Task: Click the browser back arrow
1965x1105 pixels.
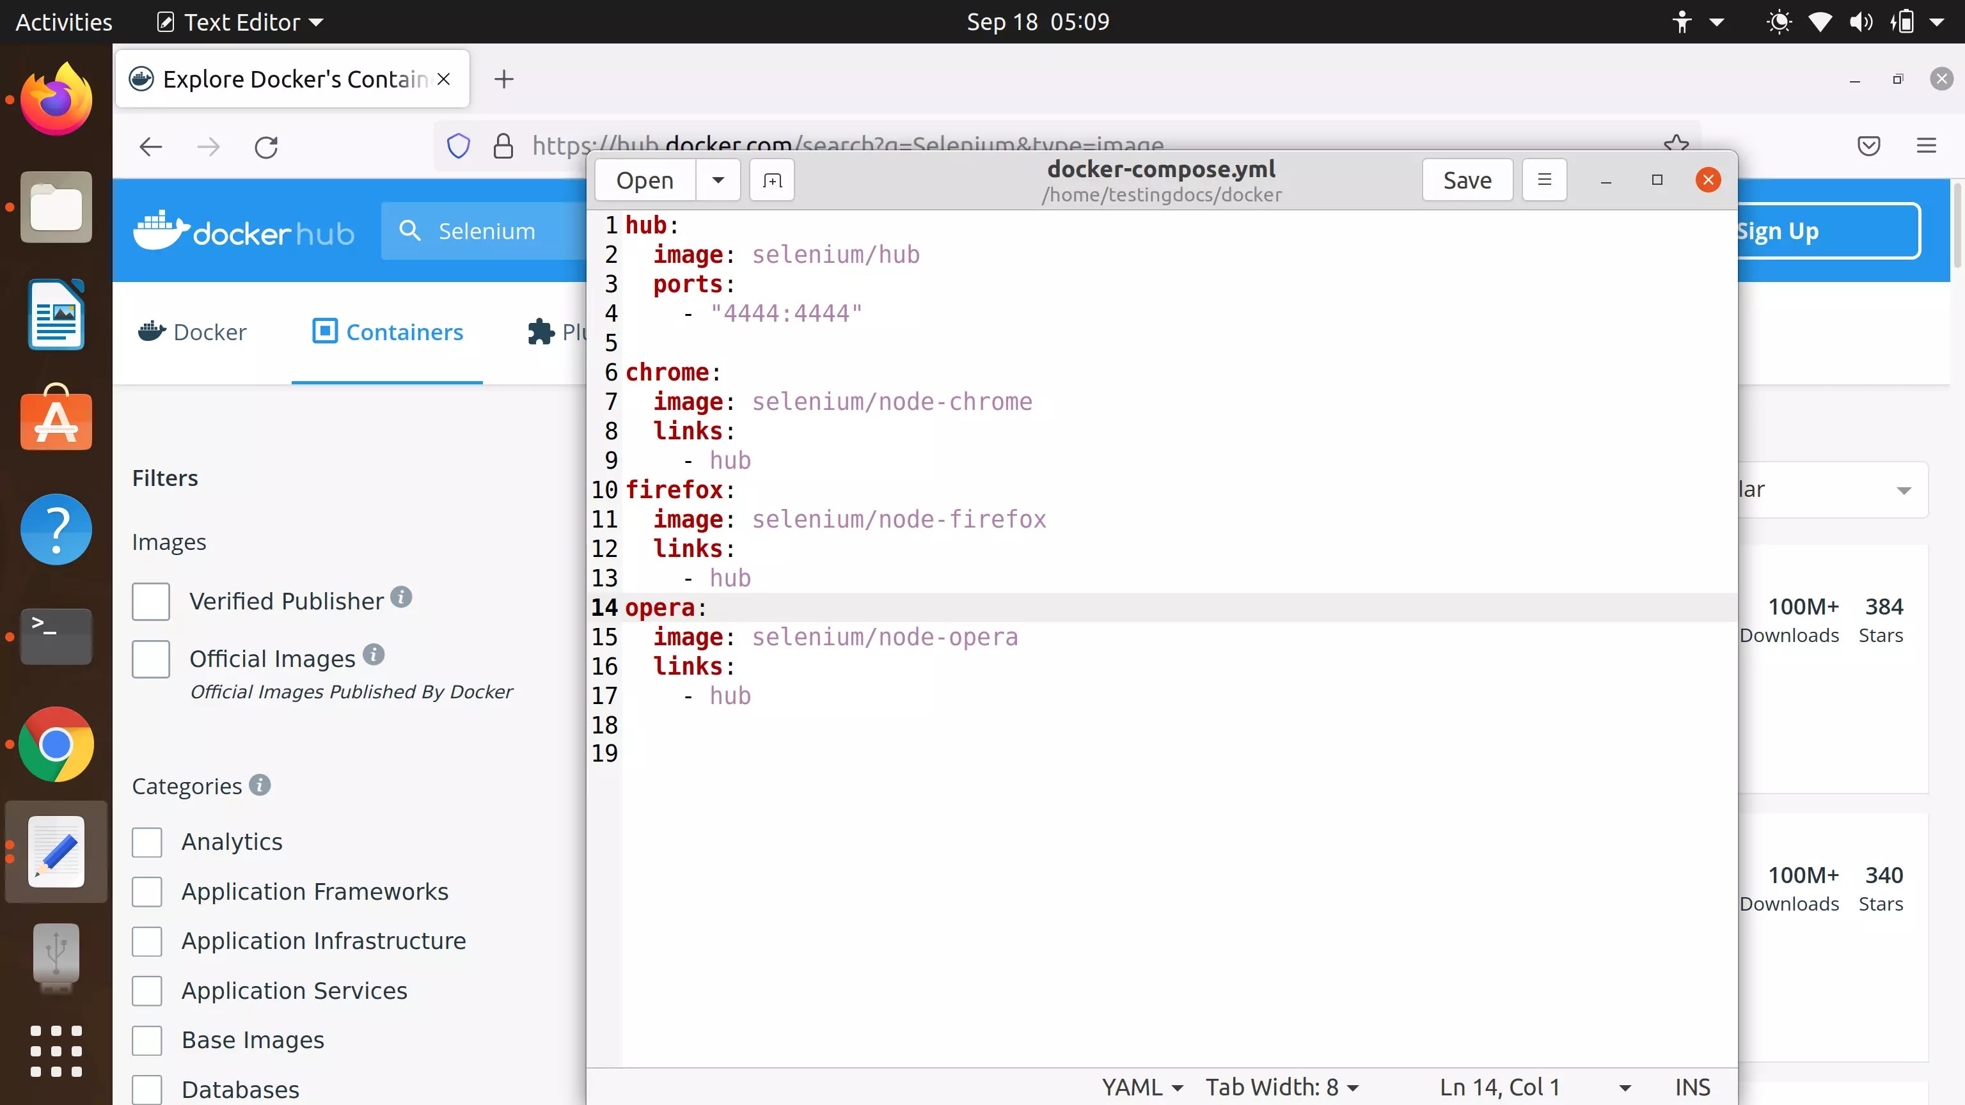Action: (x=151, y=146)
